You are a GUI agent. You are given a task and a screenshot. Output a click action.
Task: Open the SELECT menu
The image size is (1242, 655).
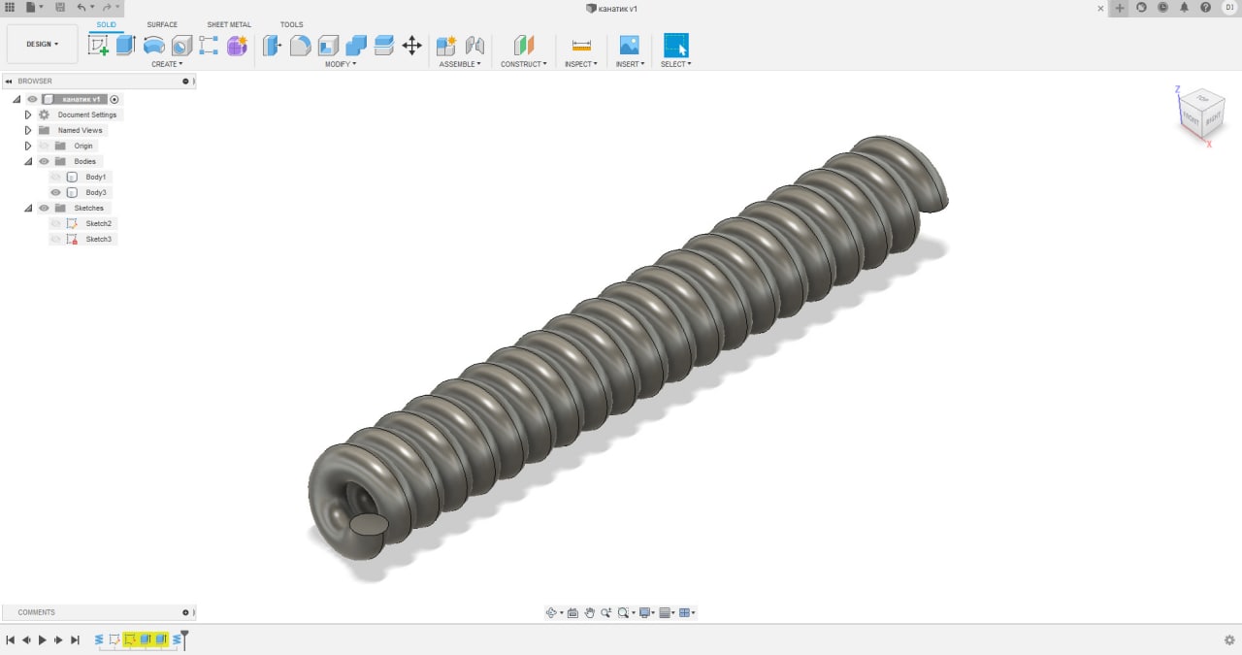point(675,64)
